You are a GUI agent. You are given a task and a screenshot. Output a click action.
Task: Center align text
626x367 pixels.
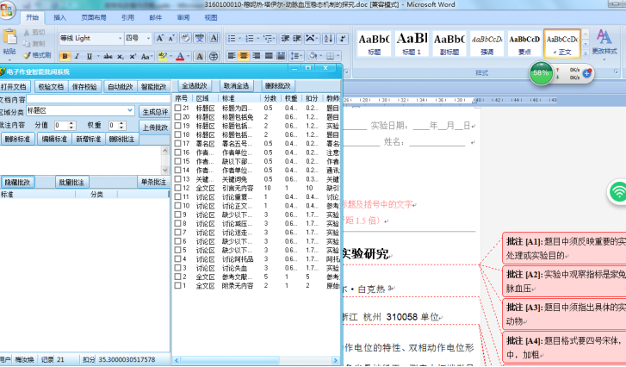click(x=244, y=56)
